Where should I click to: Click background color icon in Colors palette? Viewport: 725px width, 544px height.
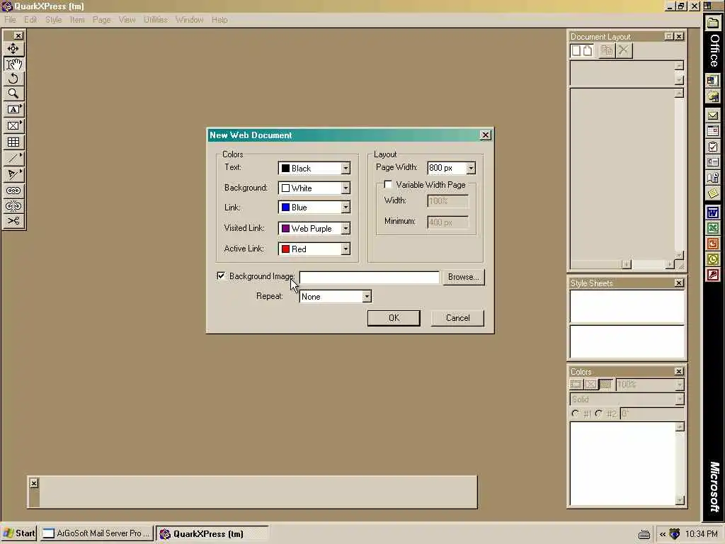pos(606,385)
